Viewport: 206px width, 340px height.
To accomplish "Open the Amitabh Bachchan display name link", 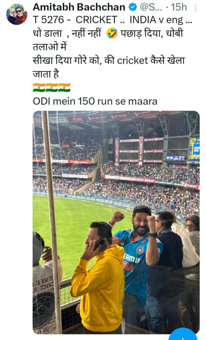I will click(x=79, y=7).
